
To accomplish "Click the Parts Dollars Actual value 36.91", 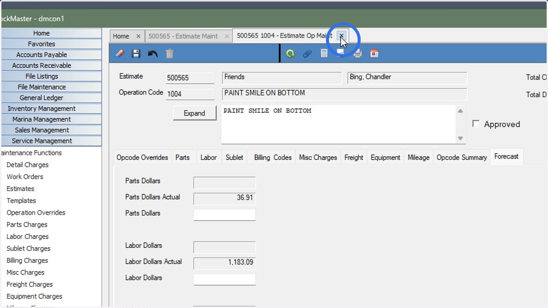I will point(225,198).
